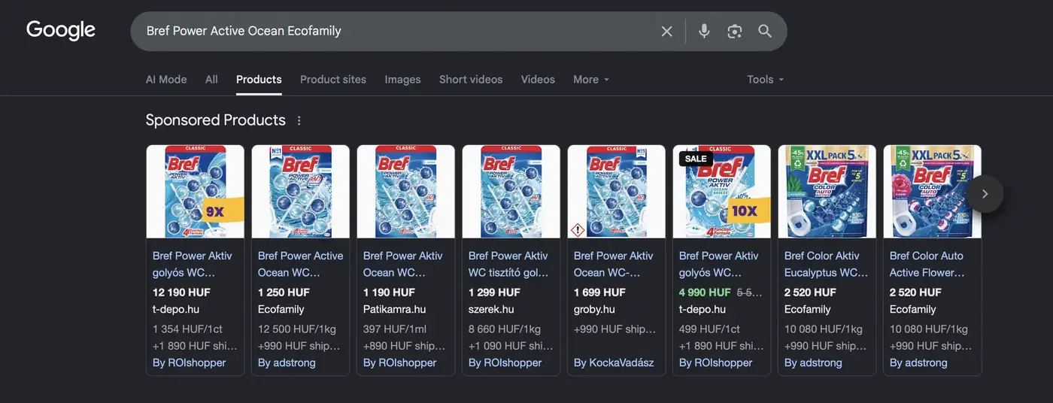Open the product image of the 1 699 HUF item
Viewport: 1053px width, 403px height.
coord(617,192)
